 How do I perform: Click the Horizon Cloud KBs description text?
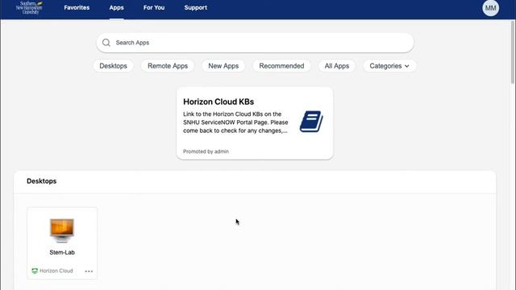pyautogui.click(x=235, y=122)
